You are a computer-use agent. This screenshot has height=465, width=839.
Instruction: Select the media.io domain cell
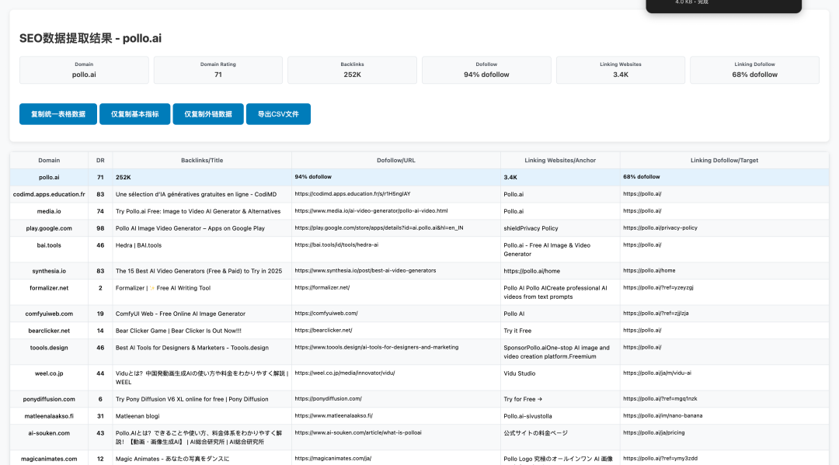coord(49,212)
